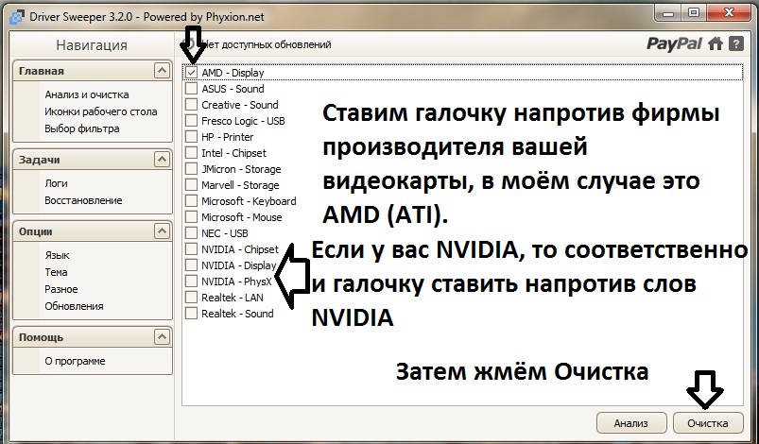
Task: Open Иконки рабочего стола page
Action: [101, 111]
